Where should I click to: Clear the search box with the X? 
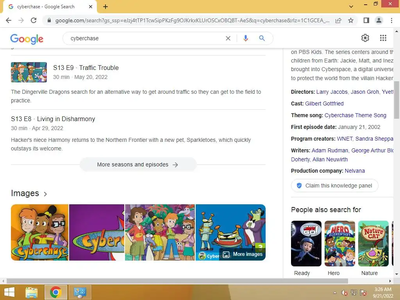tap(228, 38)
